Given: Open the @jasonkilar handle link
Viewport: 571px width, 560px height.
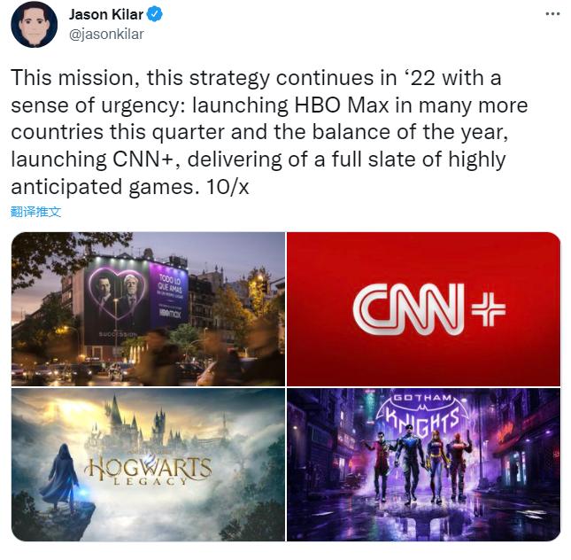Looking at the screenshot, I should click(106, 35).
